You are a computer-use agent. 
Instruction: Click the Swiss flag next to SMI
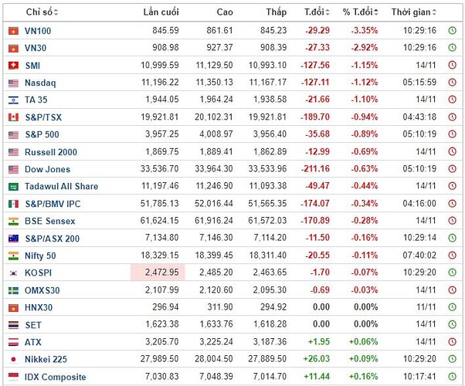(x=12, y=66)
